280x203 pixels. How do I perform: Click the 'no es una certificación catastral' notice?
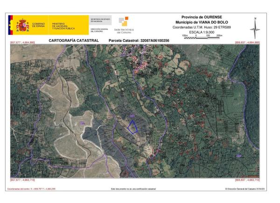133,189
